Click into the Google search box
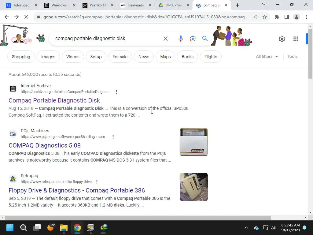This screenshot has width=313, height=235. [x=108, y=39]
